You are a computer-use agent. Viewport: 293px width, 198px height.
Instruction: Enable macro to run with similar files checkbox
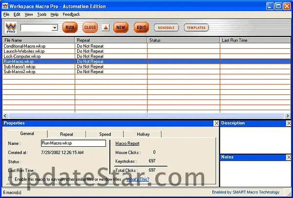[10, 179]
